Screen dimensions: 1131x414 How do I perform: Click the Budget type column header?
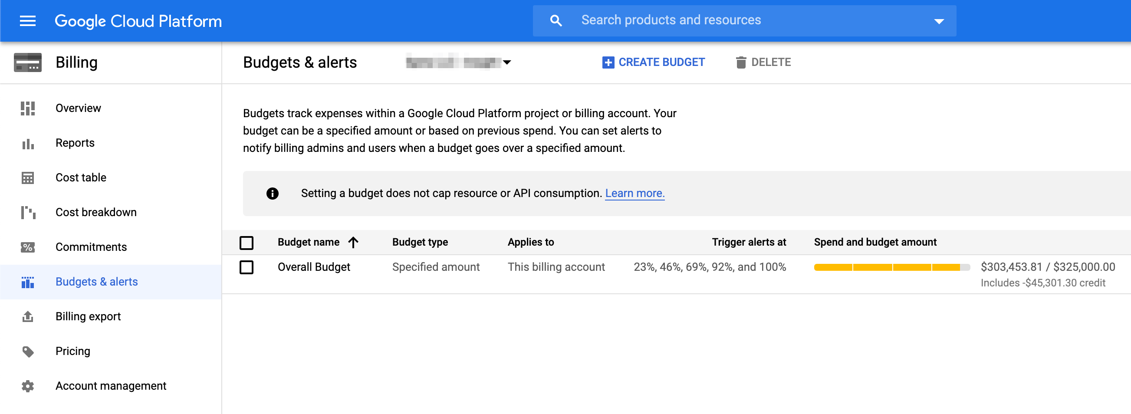pos(420,242)
